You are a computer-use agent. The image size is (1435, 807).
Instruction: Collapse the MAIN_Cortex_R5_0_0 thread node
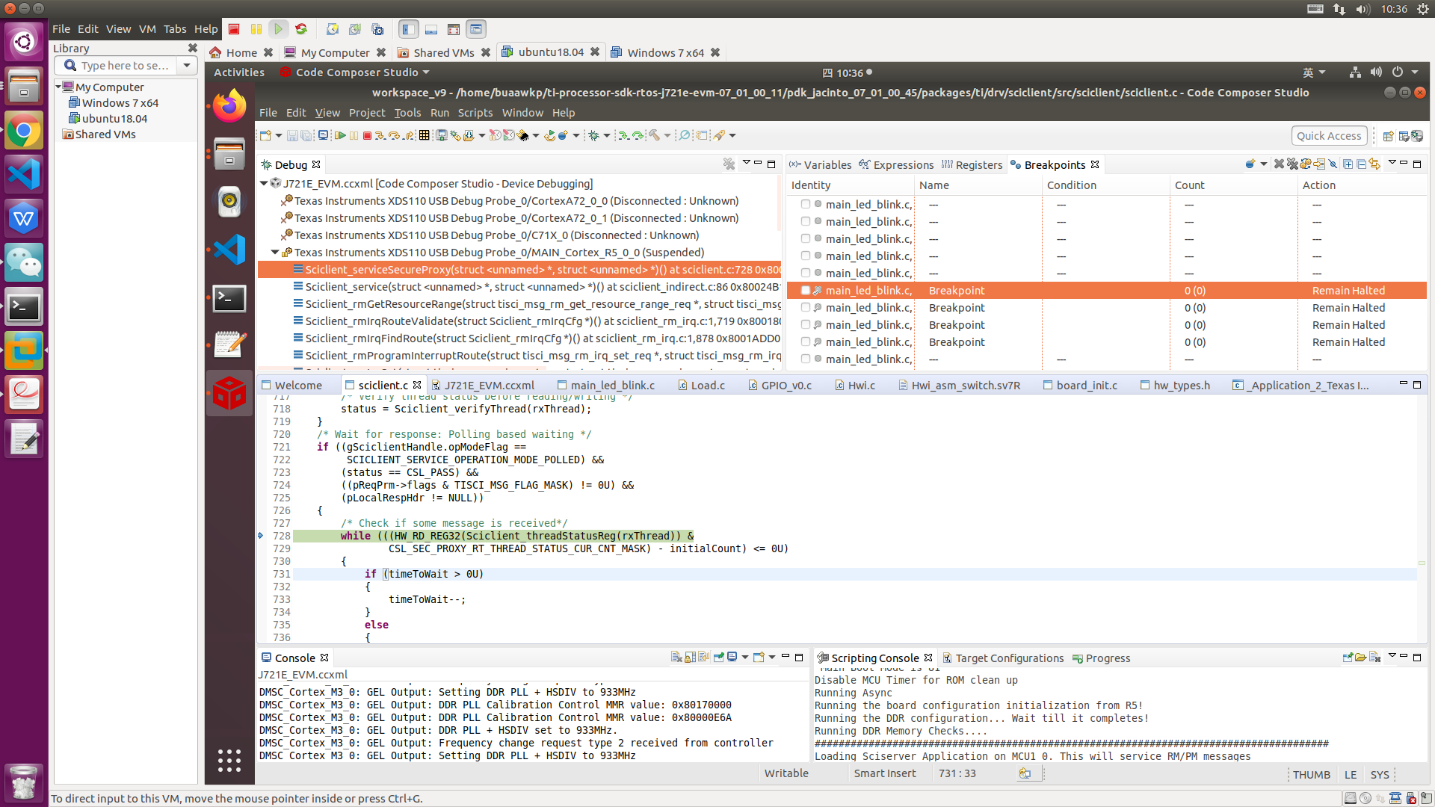(x=275, y=253)
